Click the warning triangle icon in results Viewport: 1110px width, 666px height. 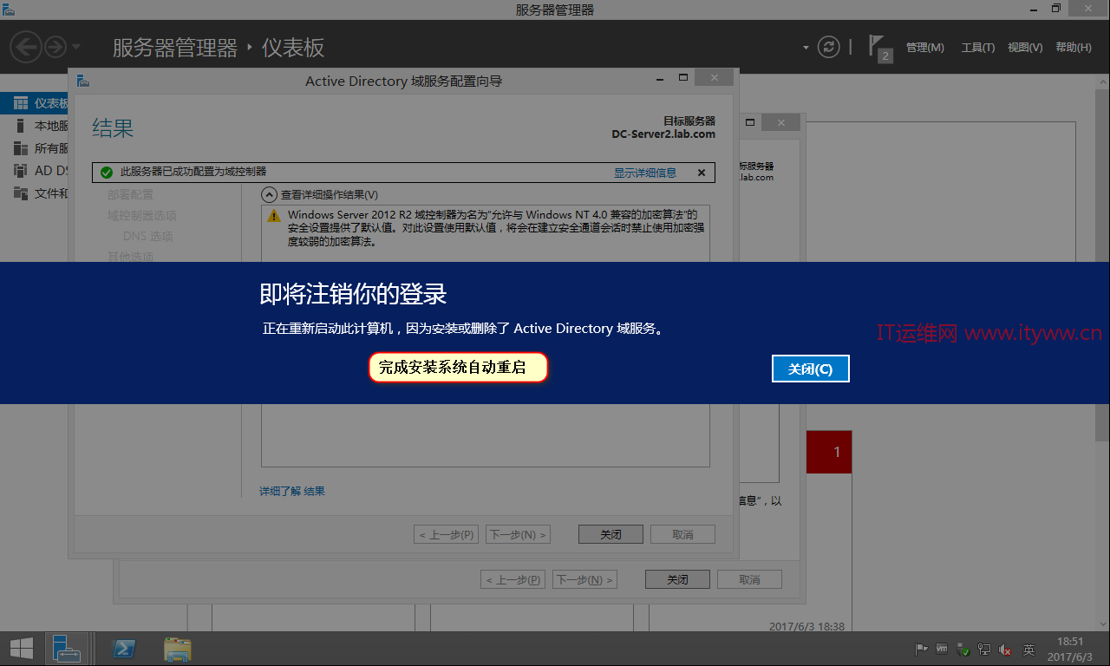pyautogui.click(x=274, y=215)
